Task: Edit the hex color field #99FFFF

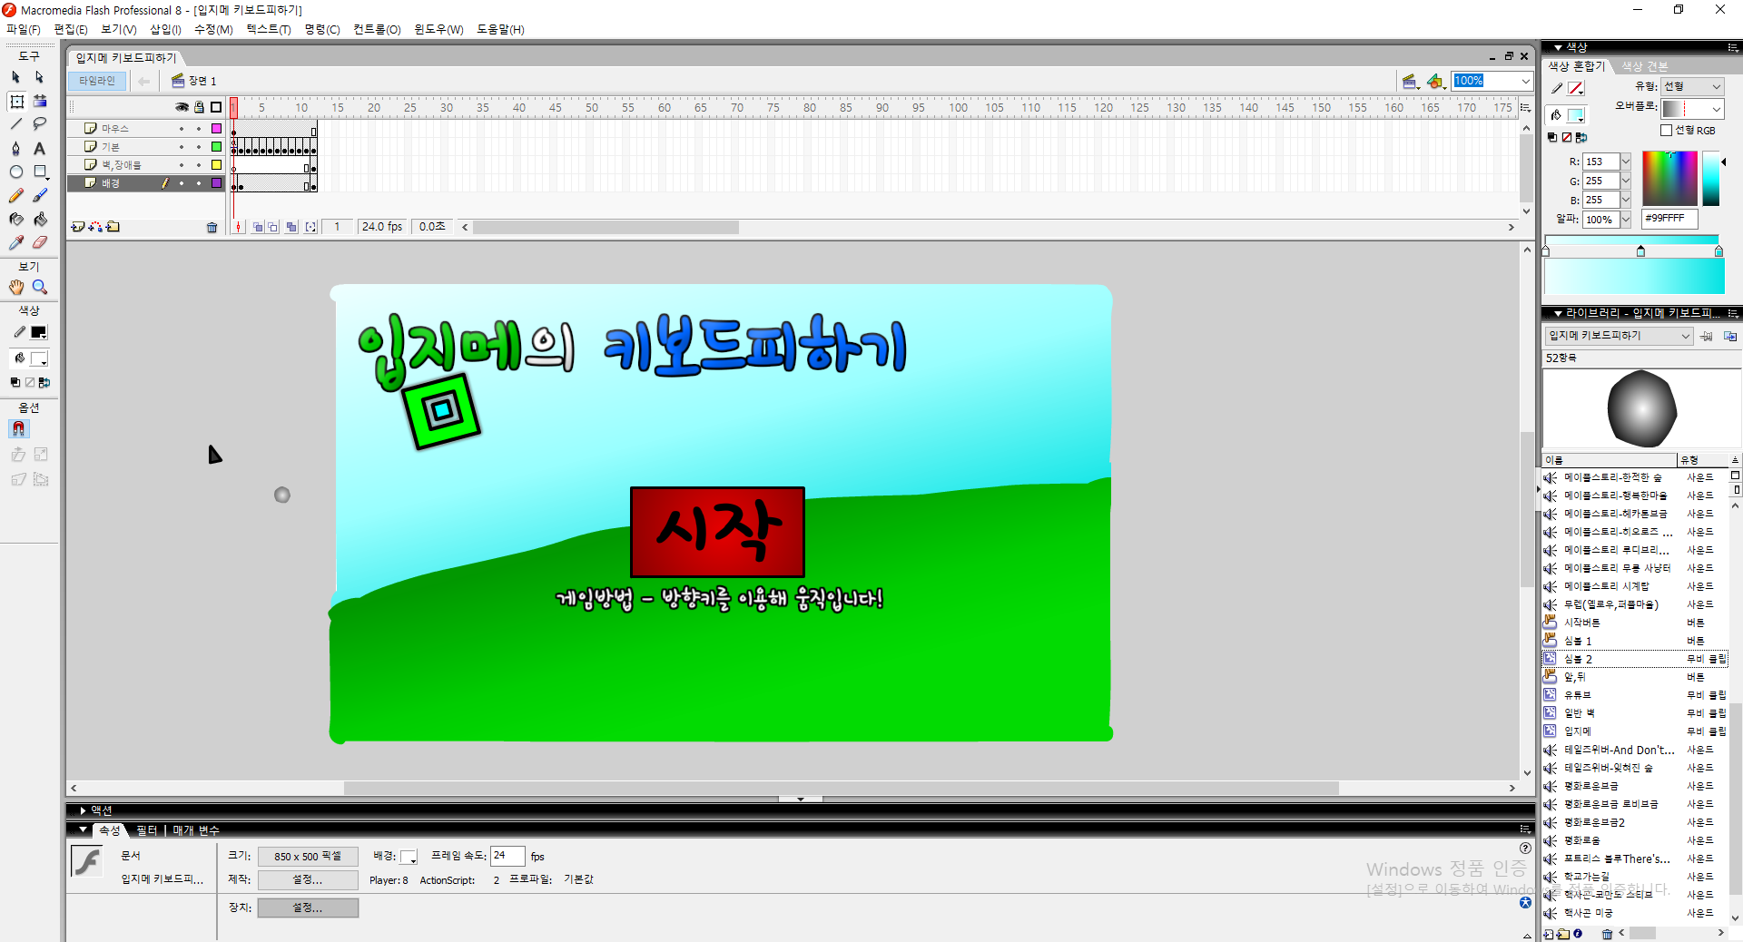Action: pyautogui.click(x=1669, y=219)
